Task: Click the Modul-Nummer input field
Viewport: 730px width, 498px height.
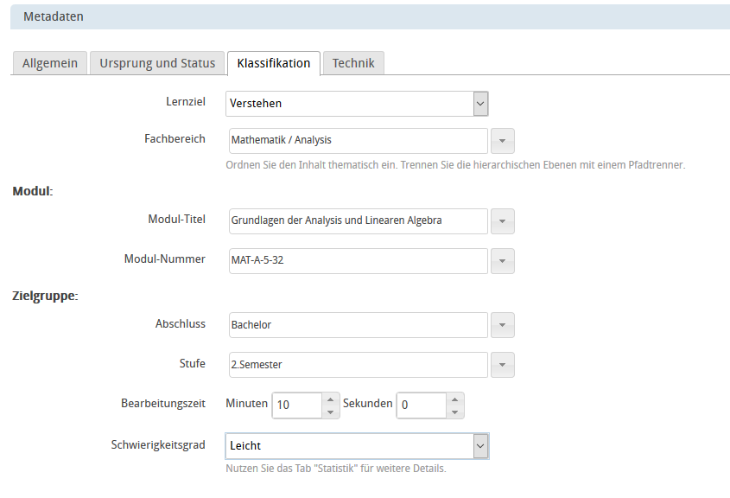Action: coord(358,260)
